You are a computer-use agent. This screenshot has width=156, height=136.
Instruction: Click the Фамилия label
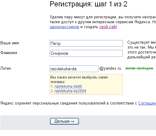click(9, 53)
